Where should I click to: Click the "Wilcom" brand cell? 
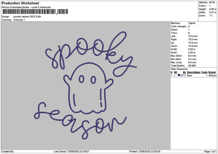(212, 76)
